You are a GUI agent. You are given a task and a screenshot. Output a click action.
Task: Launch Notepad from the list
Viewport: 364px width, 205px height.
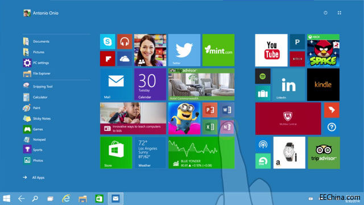(x=34, y=140)
